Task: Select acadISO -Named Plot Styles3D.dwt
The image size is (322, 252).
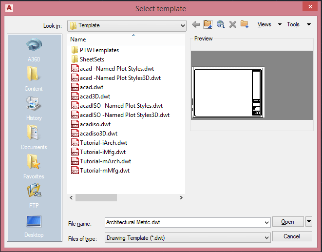Action: click(x=120, y=115)
